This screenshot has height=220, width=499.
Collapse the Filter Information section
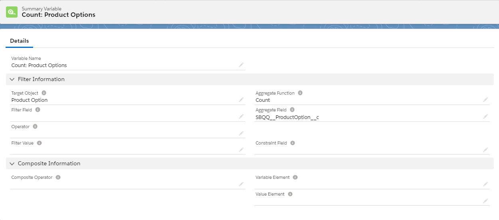tap(12, 79)
